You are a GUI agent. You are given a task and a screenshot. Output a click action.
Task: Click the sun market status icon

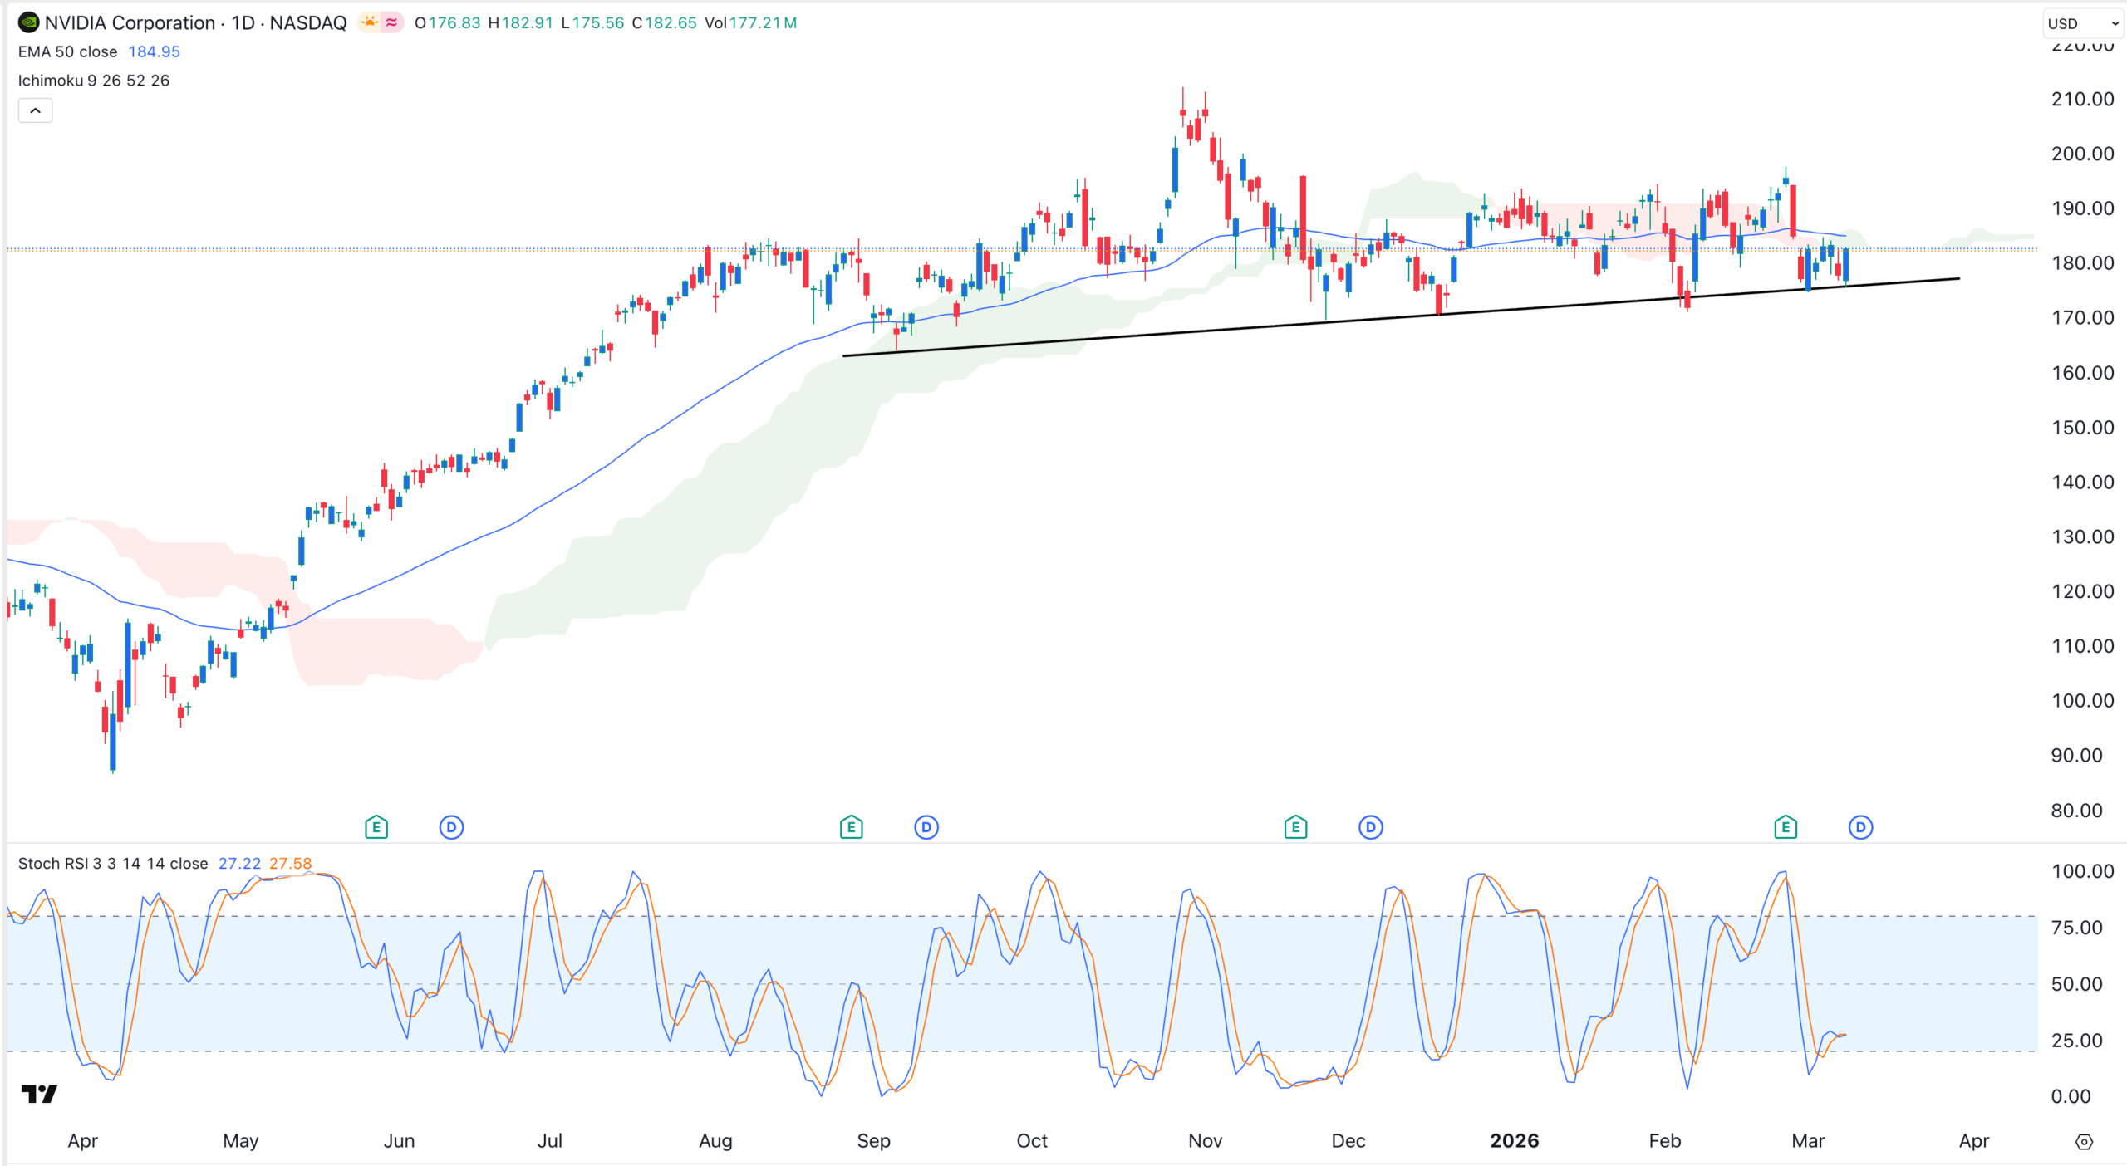click(369, 22)
